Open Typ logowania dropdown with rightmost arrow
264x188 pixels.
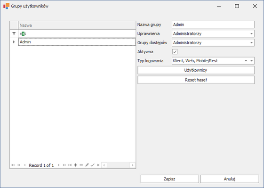click(x=252, y=61)
